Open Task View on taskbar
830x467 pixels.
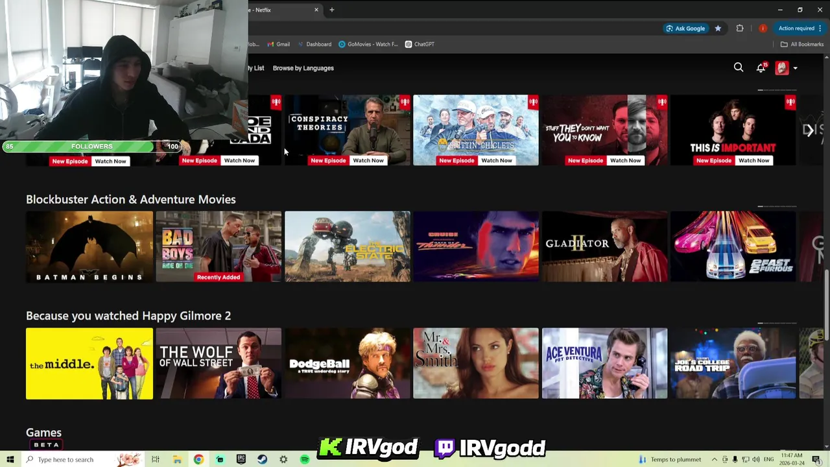pos(156,459)
